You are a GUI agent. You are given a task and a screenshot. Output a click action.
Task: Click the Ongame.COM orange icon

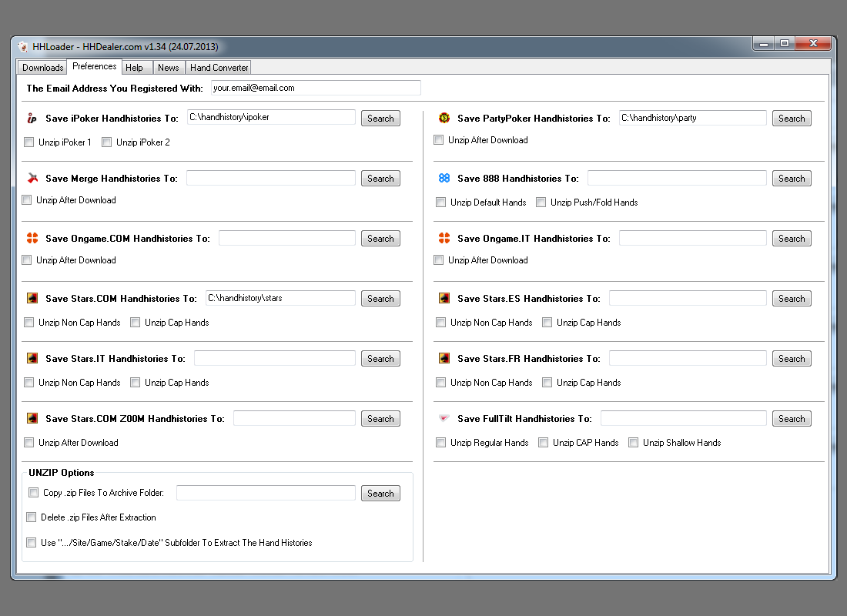tap(32, 239)
